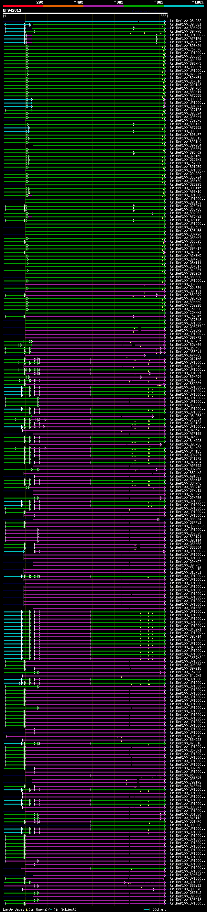
Task: Select hit label UniRef100_Q6ZHD3
Action: pos(186,284)
